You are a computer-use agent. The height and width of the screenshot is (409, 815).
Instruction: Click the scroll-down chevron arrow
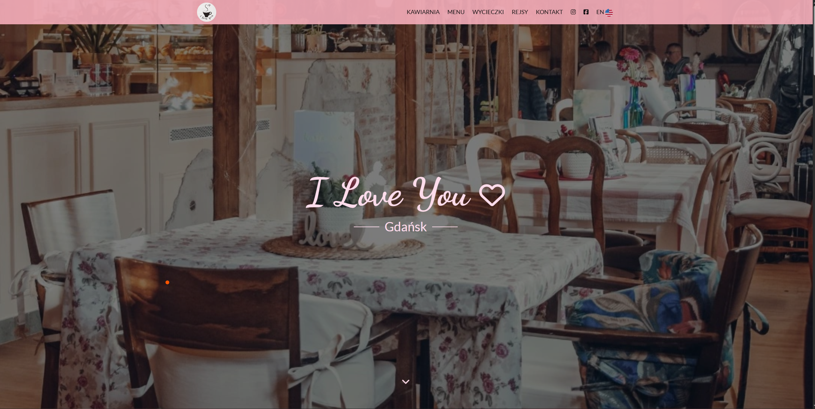[406, 382]
